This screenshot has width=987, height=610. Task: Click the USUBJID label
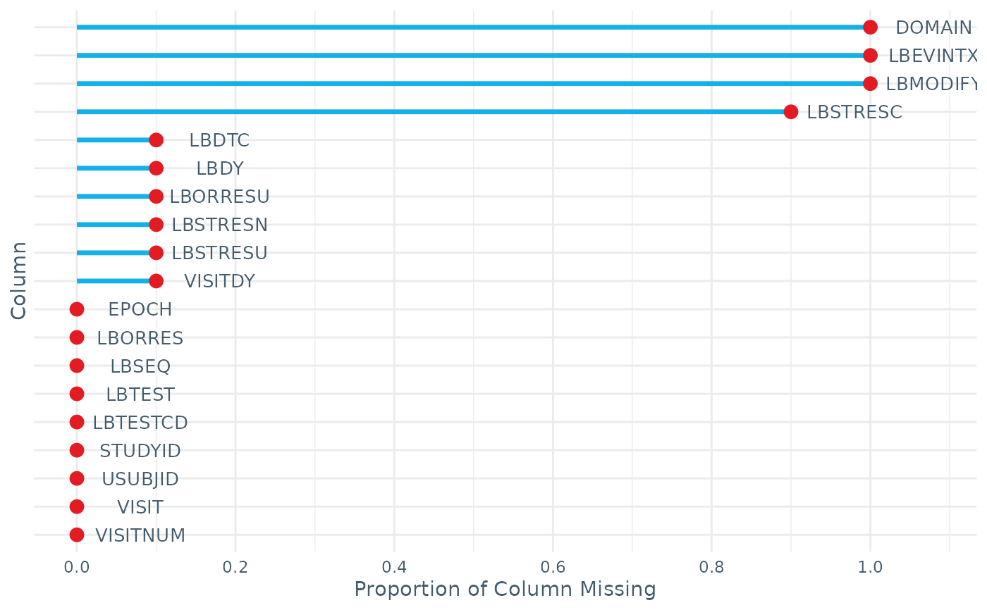(x=140, y=479)
